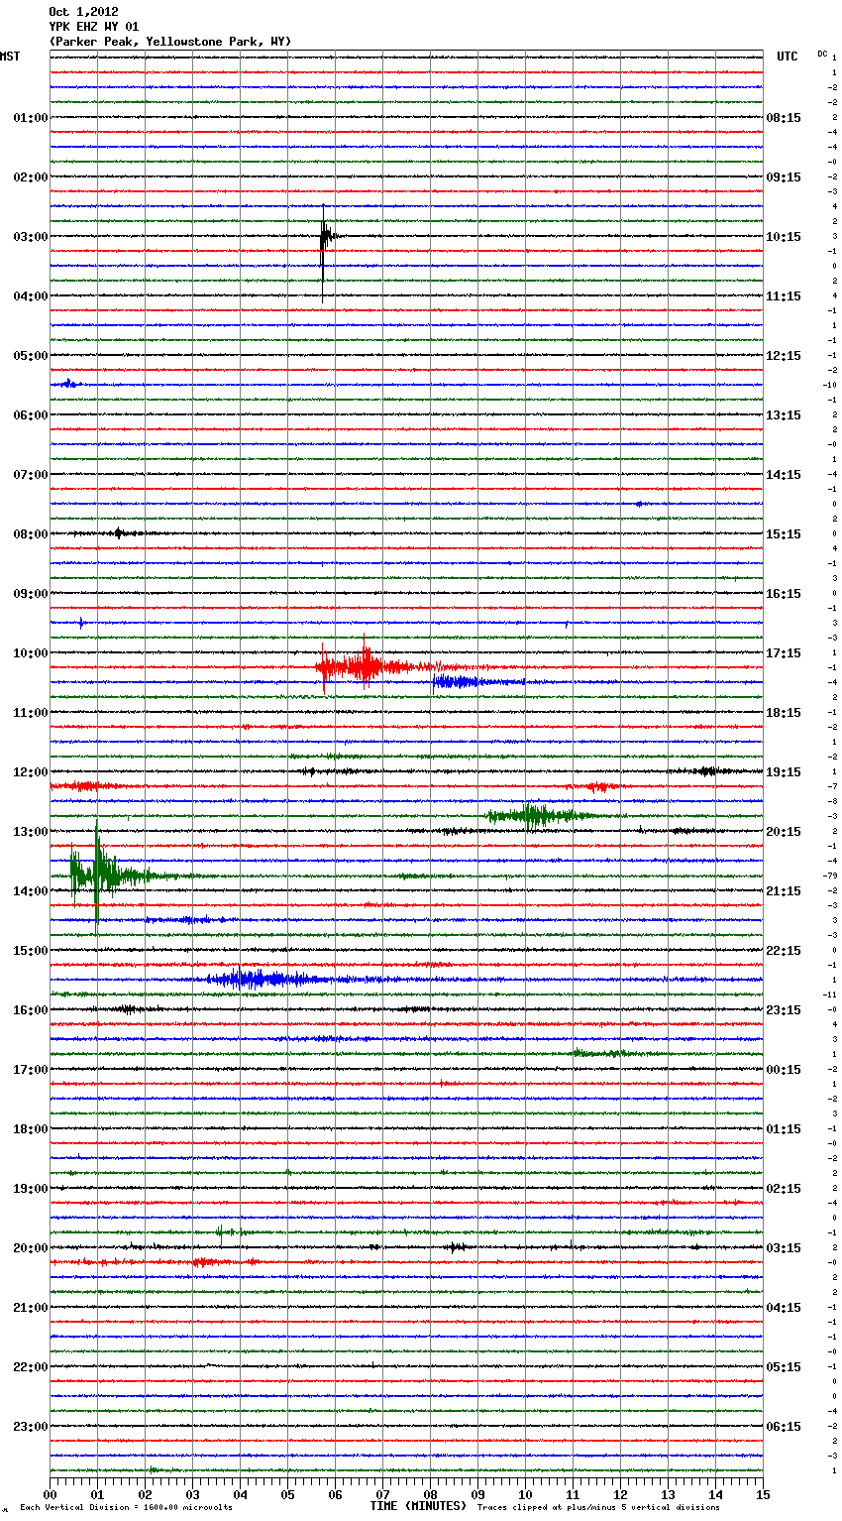Click 'Each Vertical Division = 1600.00 microvolts' note

pyautogui.click(x=126, y=1508)
